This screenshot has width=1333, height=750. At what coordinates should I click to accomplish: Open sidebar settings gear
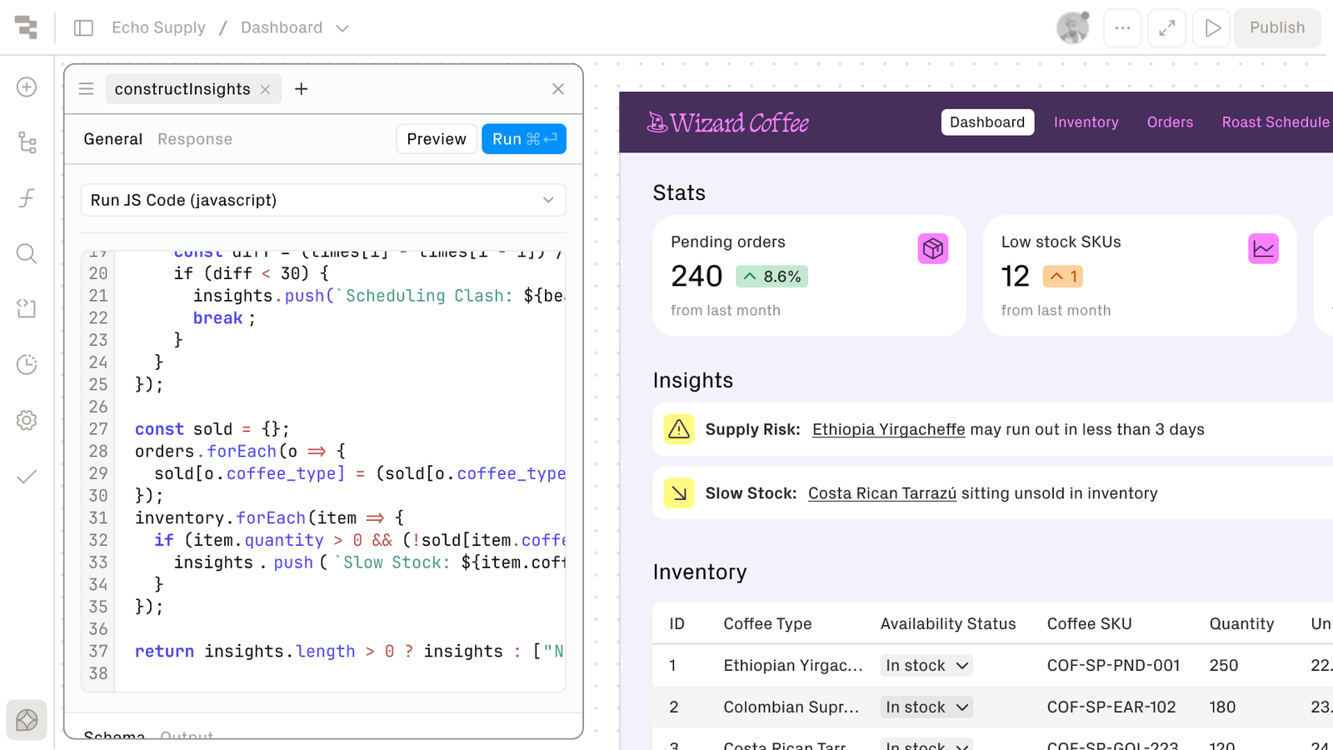[26, 420]
